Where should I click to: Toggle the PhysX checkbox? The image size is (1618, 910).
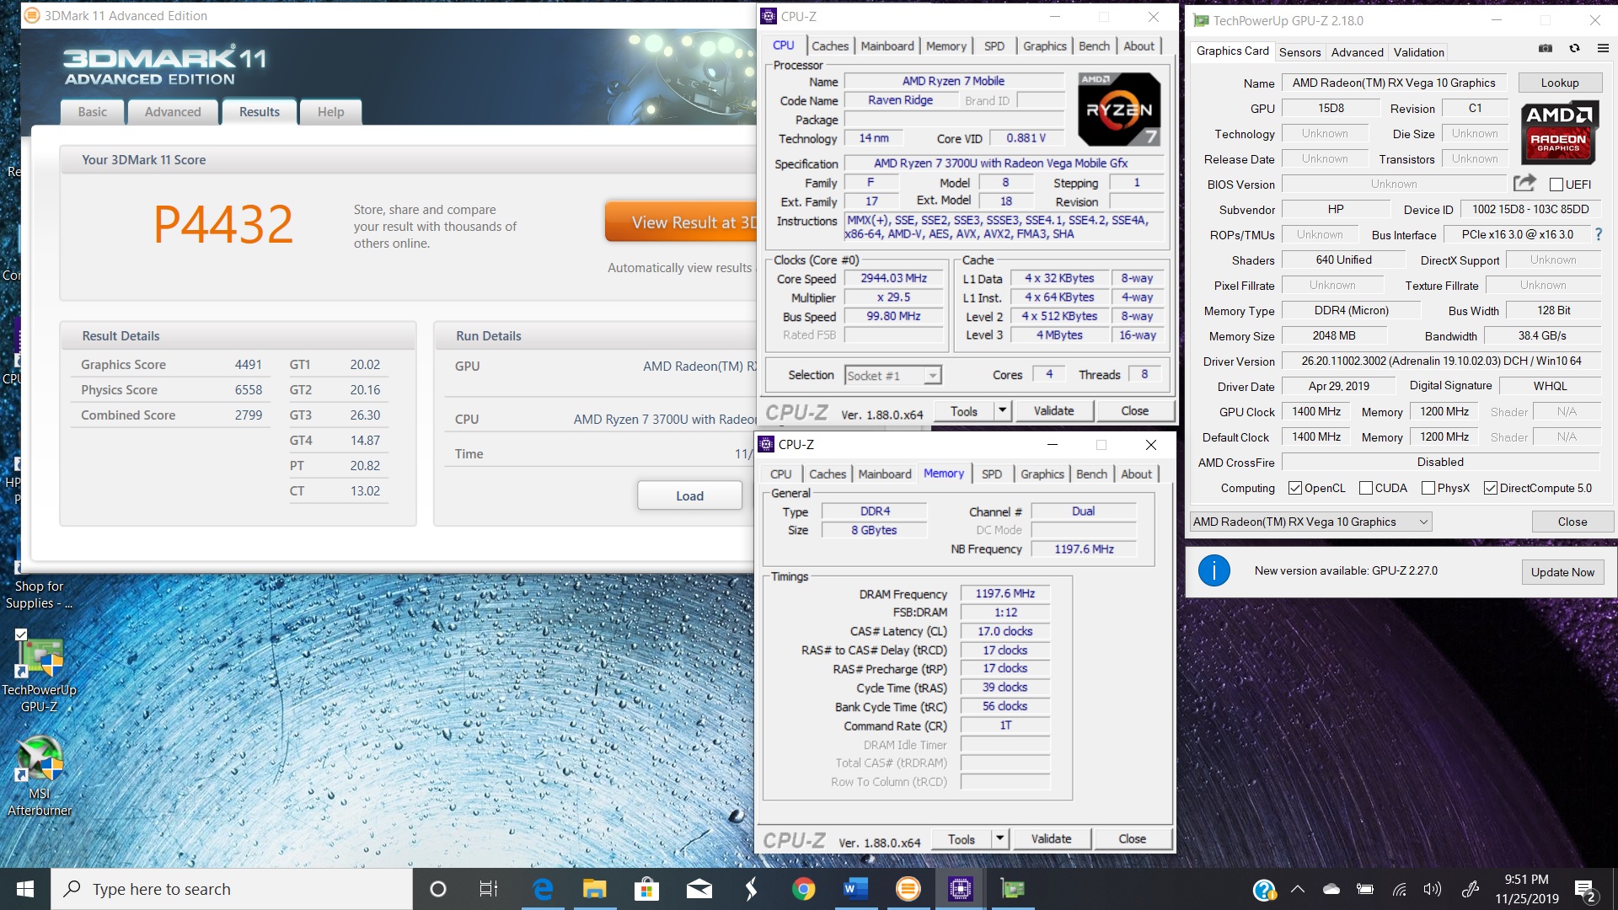pyautogui.click(x=1428, y=488)
